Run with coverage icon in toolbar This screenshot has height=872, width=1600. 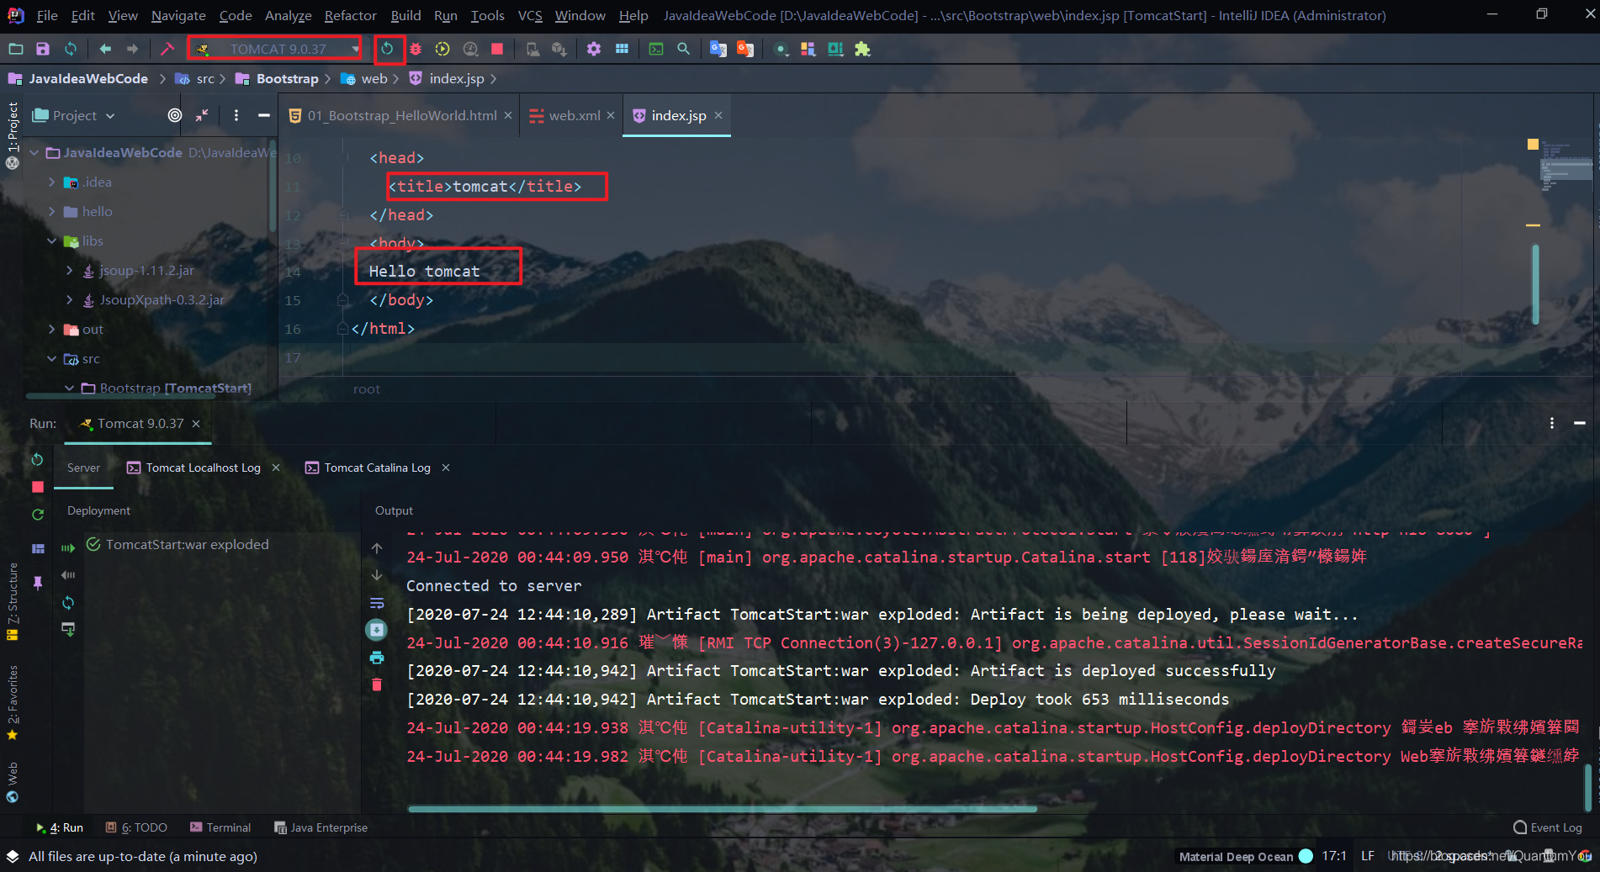[442, 49]
